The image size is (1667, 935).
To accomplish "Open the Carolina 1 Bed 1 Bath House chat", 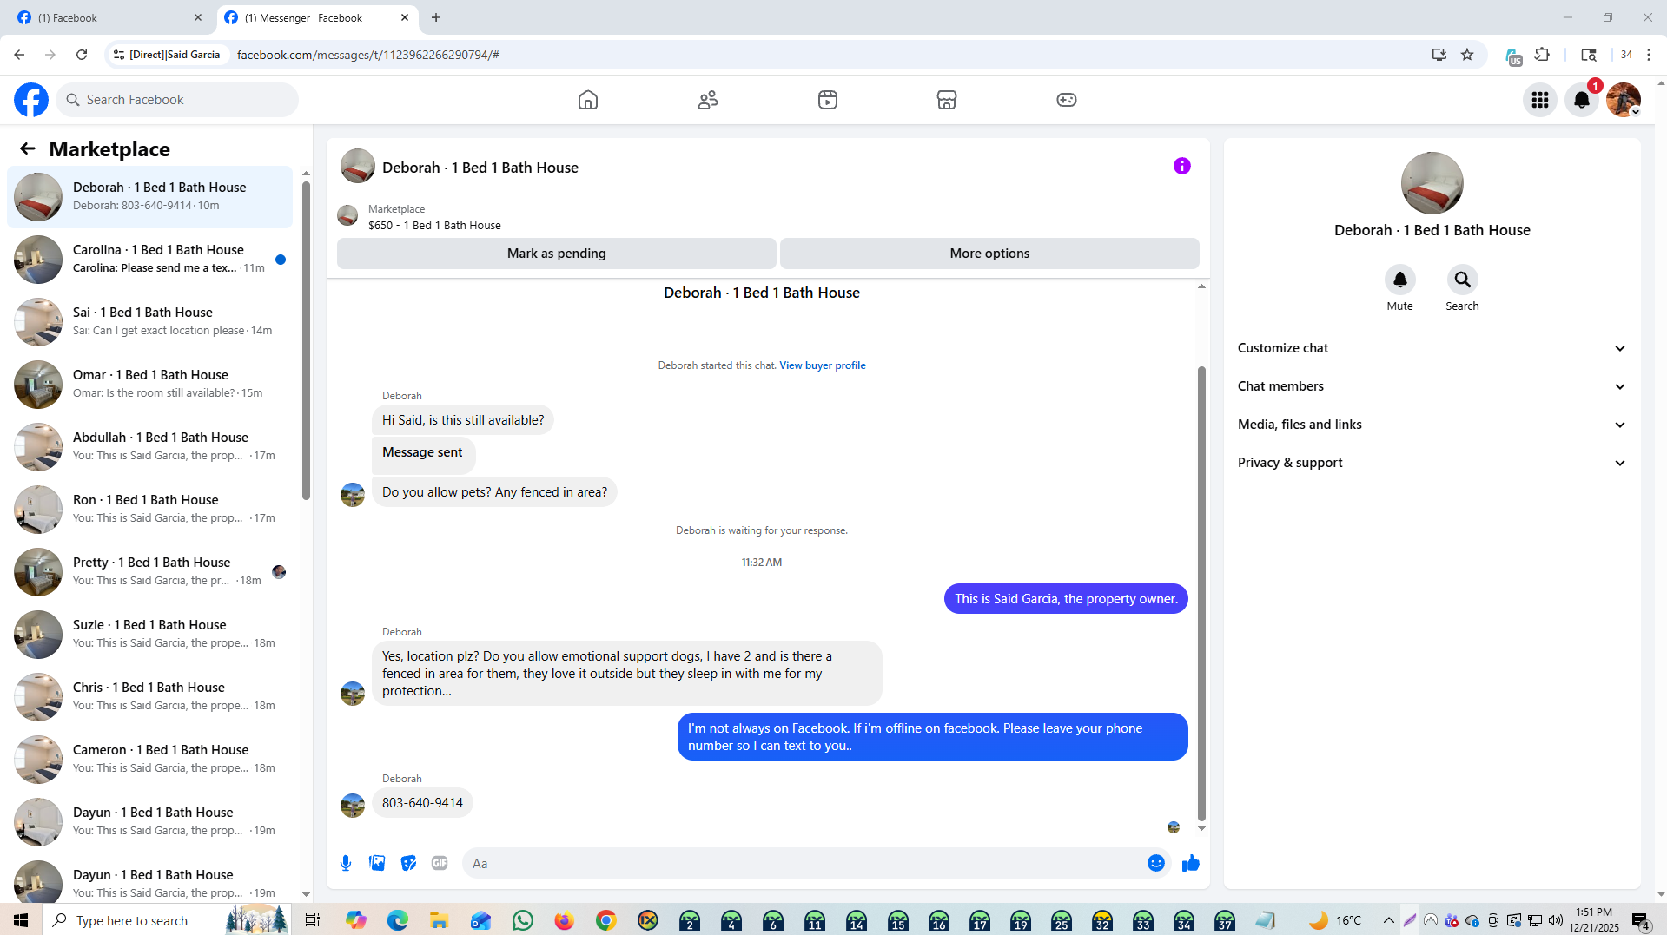I will coord(150,259).
